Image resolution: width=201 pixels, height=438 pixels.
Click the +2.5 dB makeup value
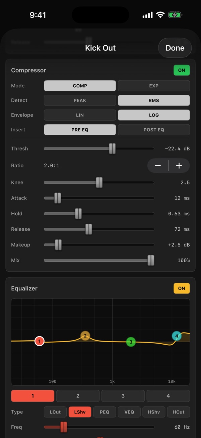(179, 245)
